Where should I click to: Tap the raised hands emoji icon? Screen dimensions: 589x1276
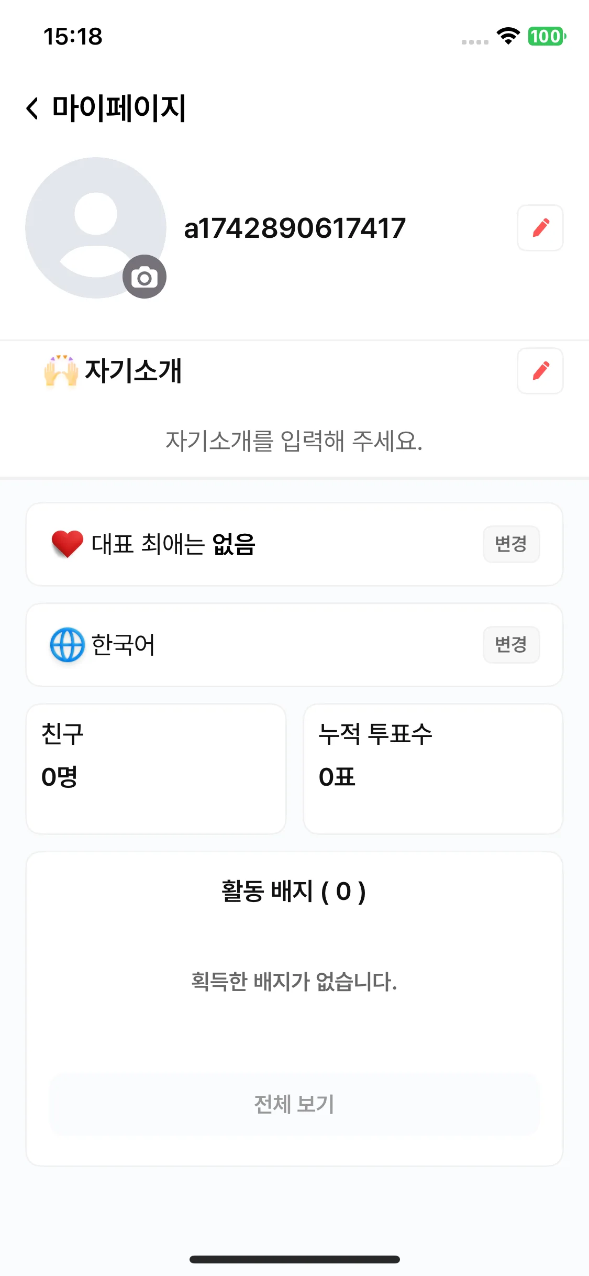point(61,370)
